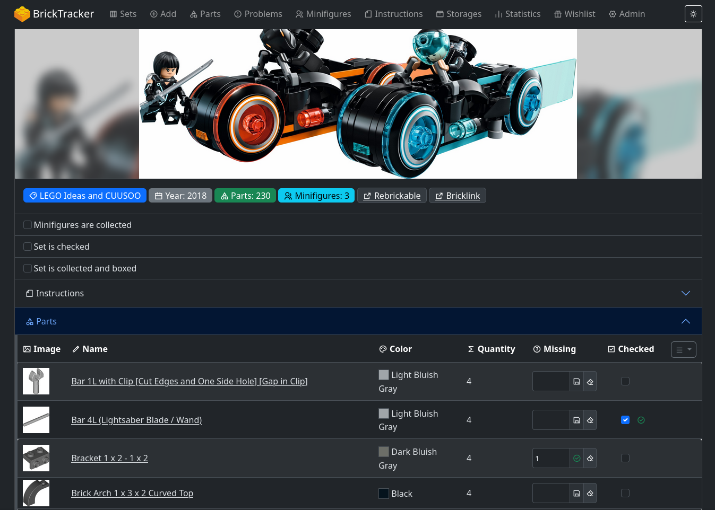
Task: Open the Minifigures nav menu item
Action: pos(323,14)
